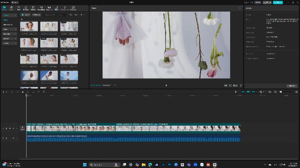Click the Export button
The height and width of the screenshot is (168, 300).
(x=278, y=3)
